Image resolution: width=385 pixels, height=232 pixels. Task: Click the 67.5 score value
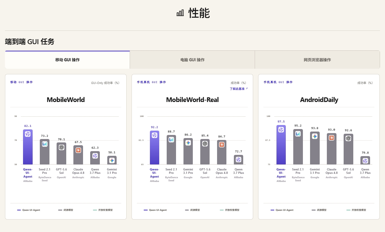pos(78,142)
